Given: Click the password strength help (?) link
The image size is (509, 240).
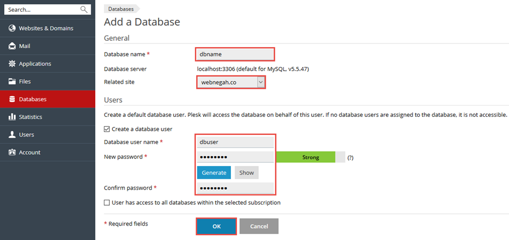Looking at the screenshot, I should [350, 158].
